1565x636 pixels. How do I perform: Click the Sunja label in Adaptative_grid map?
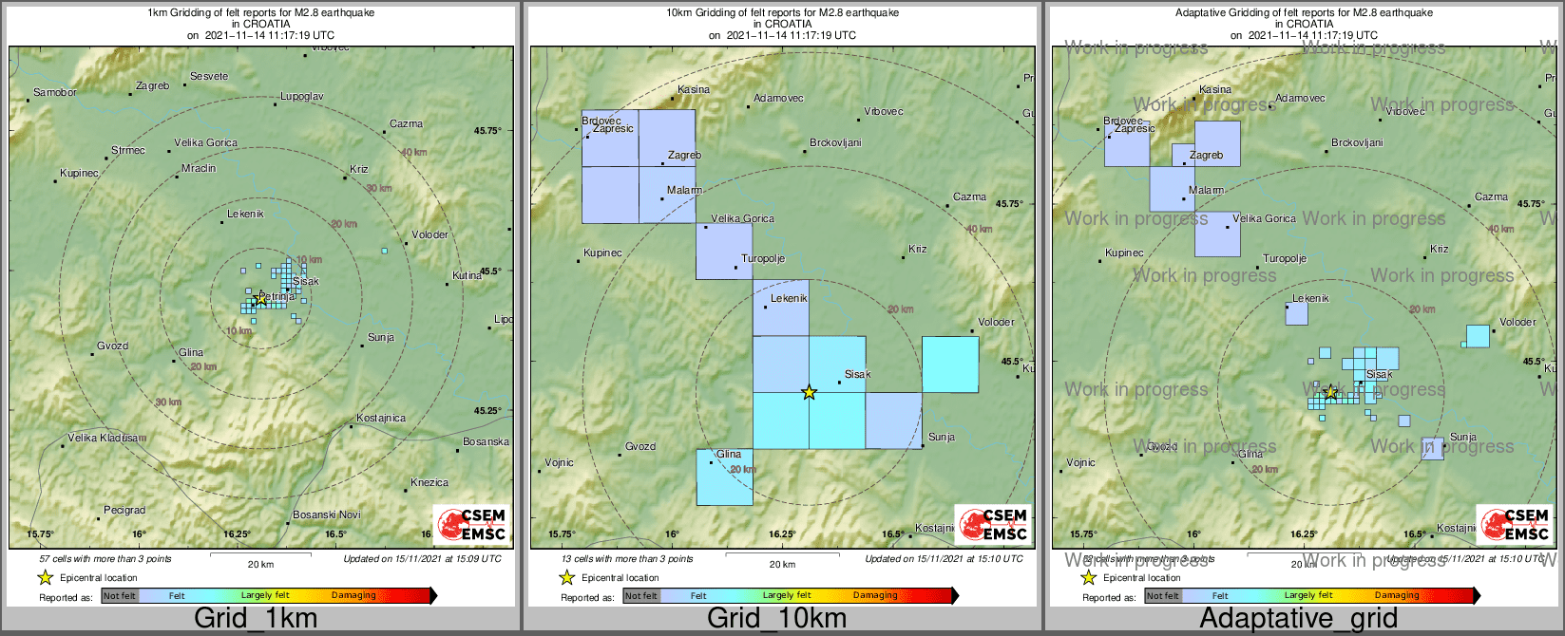click(x=1463, y=437)
